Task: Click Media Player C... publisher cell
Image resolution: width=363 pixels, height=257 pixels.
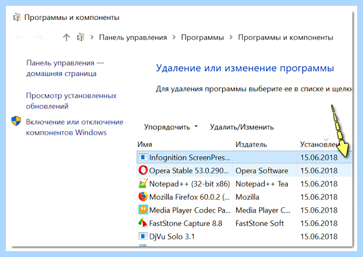Action: (263, 210)
